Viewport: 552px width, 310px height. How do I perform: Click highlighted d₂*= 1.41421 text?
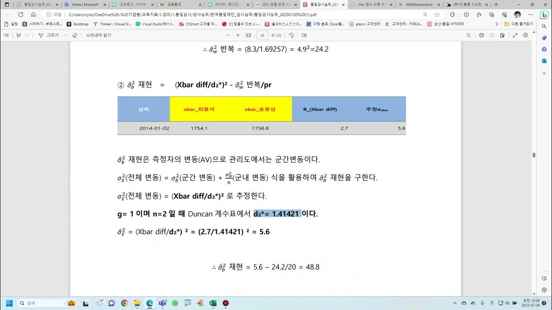pos(277,214)
